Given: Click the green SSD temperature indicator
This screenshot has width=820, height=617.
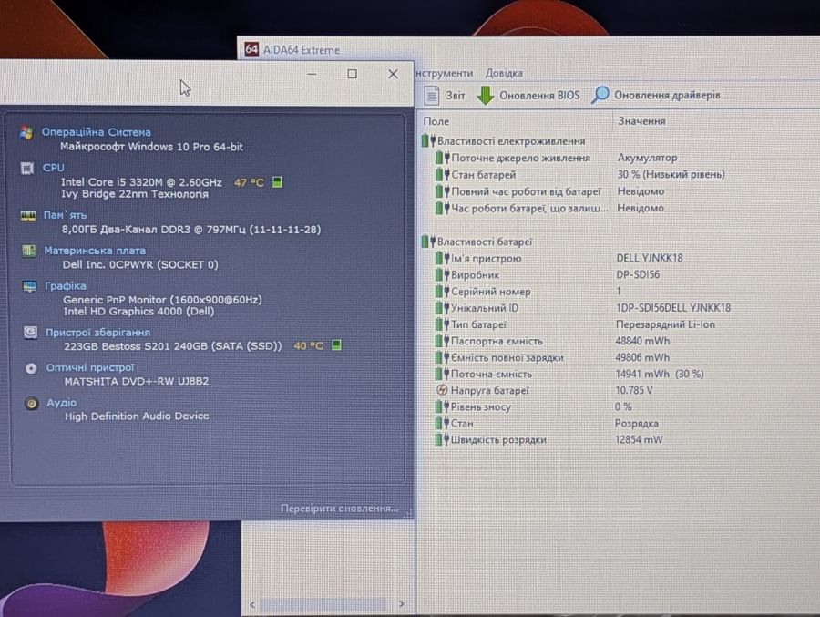Looking at the screenshot, I should point(337,344).
